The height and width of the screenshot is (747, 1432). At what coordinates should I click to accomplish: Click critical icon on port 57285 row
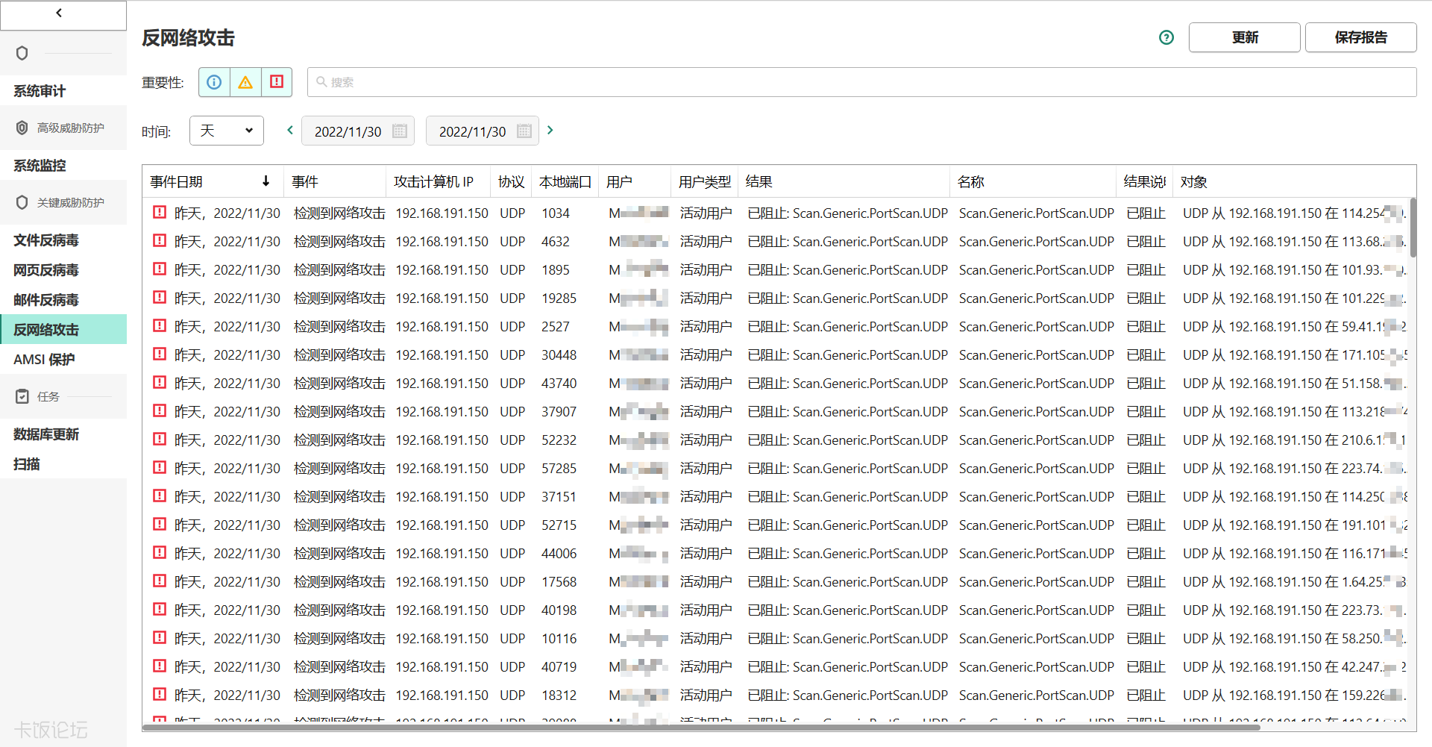click(x=160, y=467)
